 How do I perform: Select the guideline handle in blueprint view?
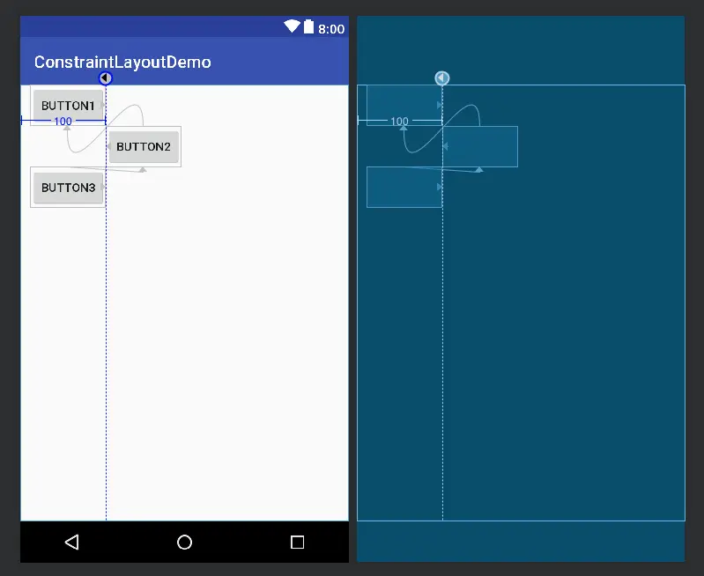442,78
